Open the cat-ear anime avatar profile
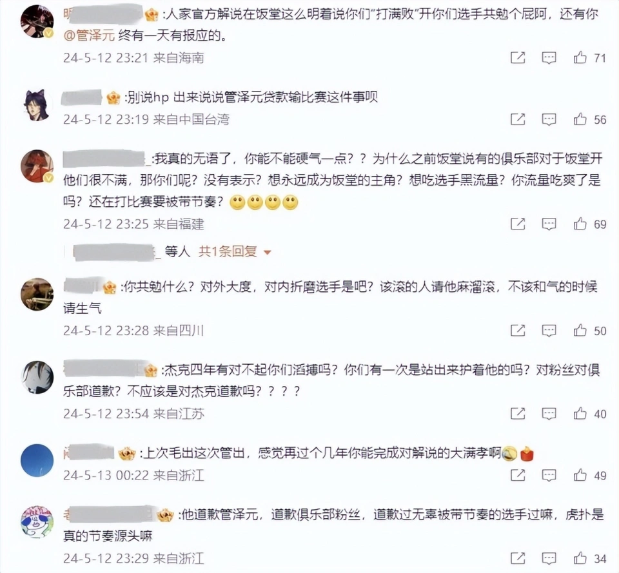 (x=37, y=104)
